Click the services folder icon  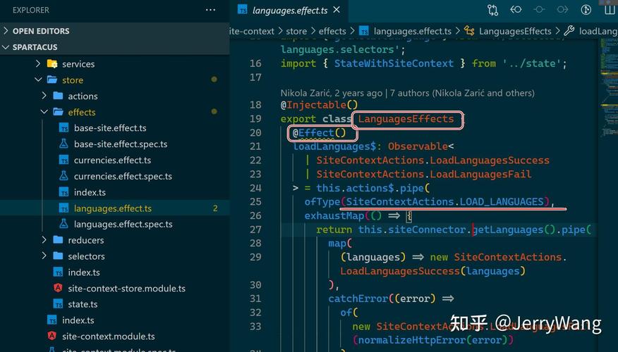(x=52, y=63)
